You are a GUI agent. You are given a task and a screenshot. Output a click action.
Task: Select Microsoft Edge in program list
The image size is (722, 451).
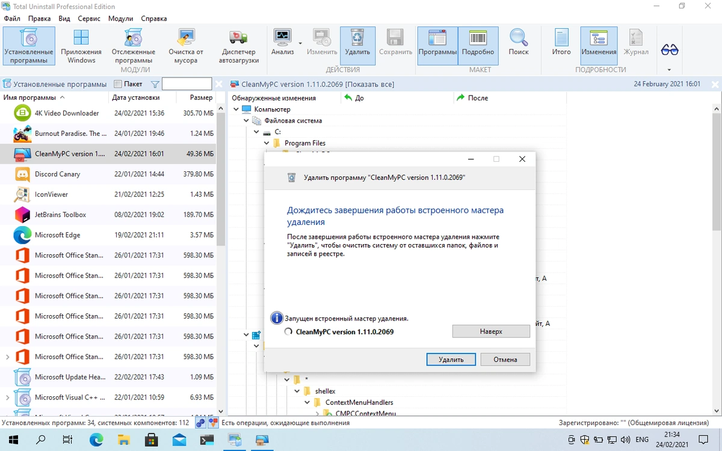tap(108, 235)
